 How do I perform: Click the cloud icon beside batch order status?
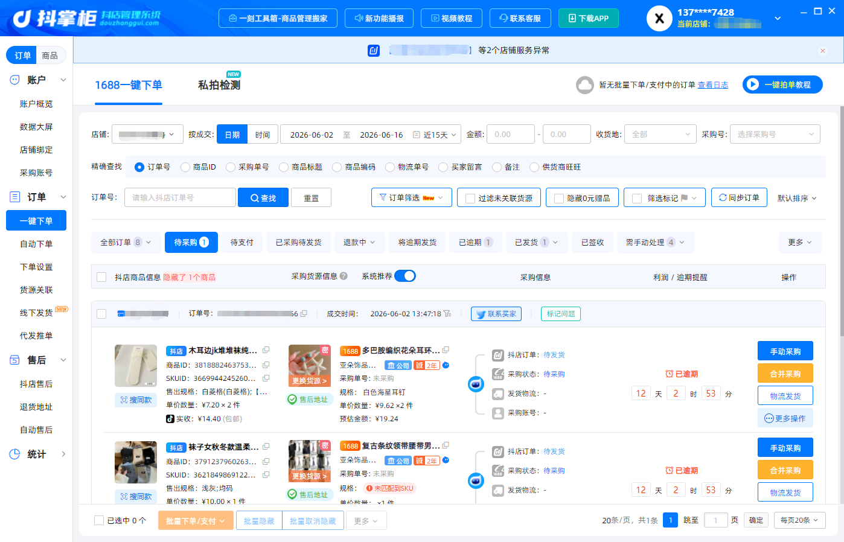[x=584, y=85]
